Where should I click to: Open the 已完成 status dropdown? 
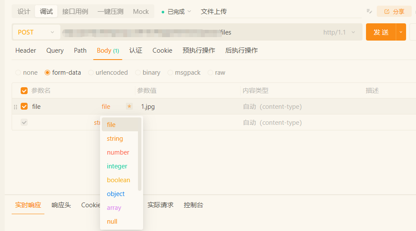tap(176, 12)
